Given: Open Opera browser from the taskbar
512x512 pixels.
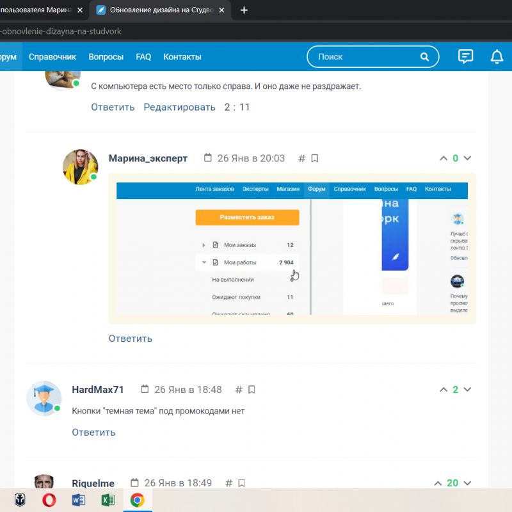Looking at the screenshot, I should 49,500.
